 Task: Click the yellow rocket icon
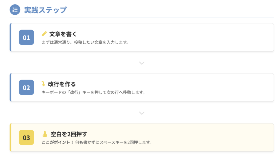pos(45,134)
